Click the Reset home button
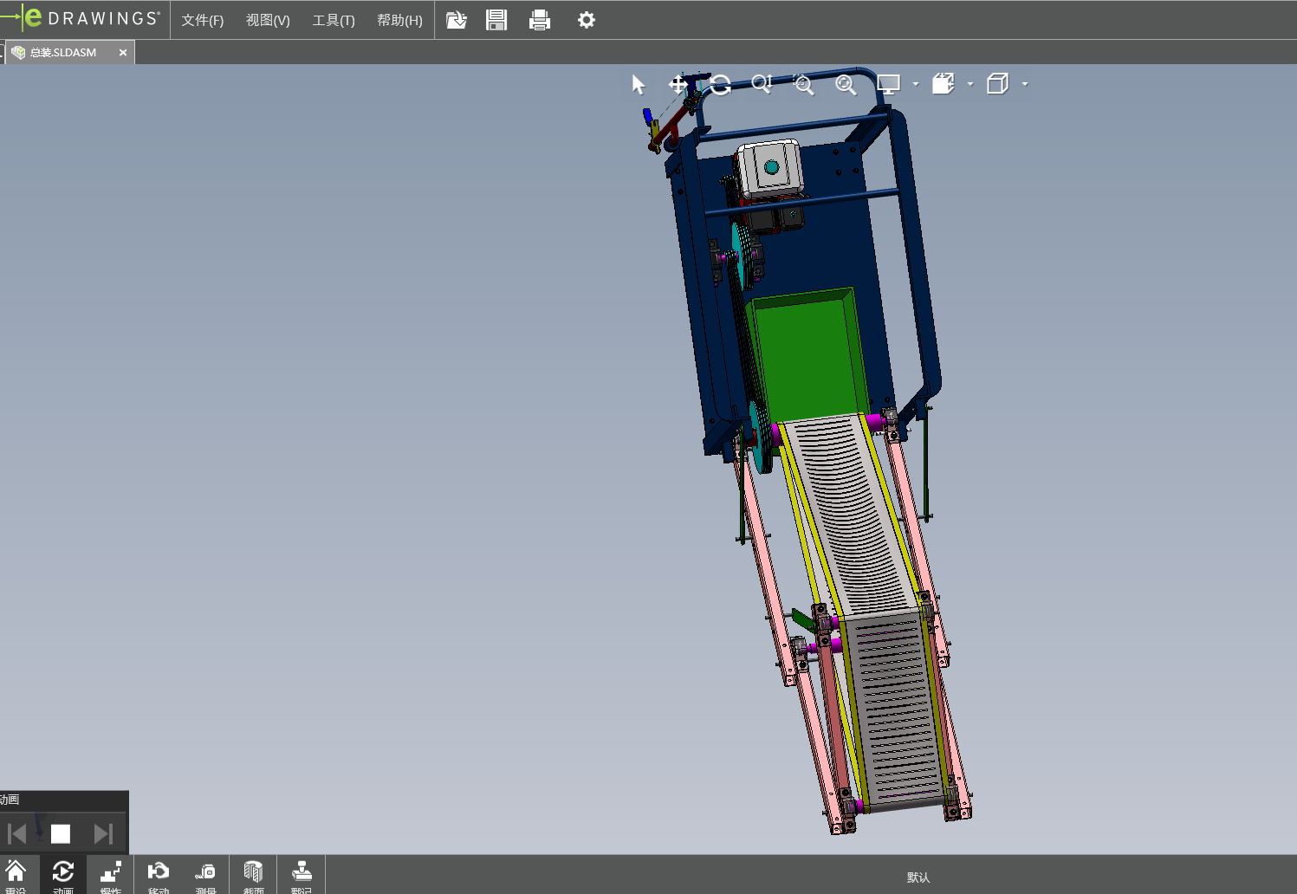Image resolution: width=1297 pixels, height=894 pixels. point(16,875)
